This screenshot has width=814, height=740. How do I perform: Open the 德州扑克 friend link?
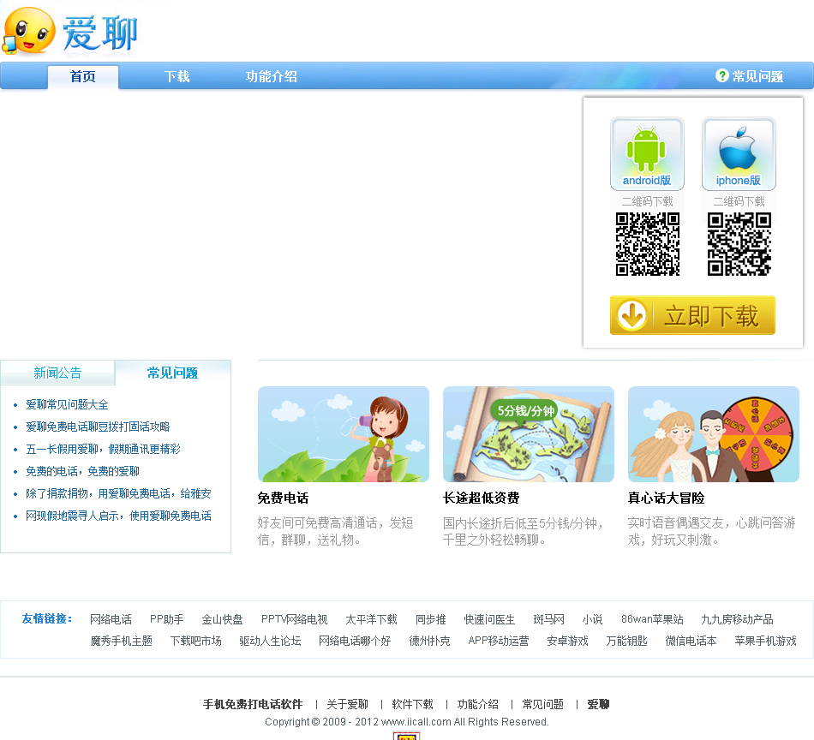click(x=429, y=641)
